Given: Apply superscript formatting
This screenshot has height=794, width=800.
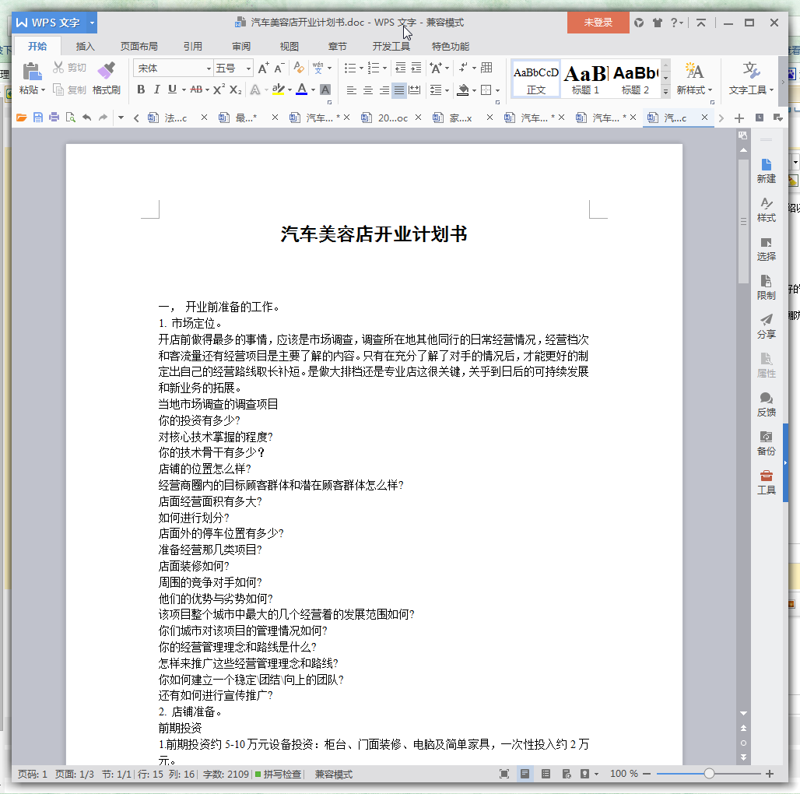Looking at the screenshot, I should [219, 90].
